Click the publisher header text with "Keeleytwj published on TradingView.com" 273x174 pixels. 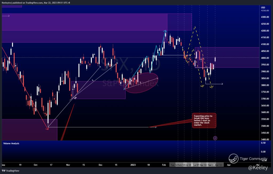point(36,3)
